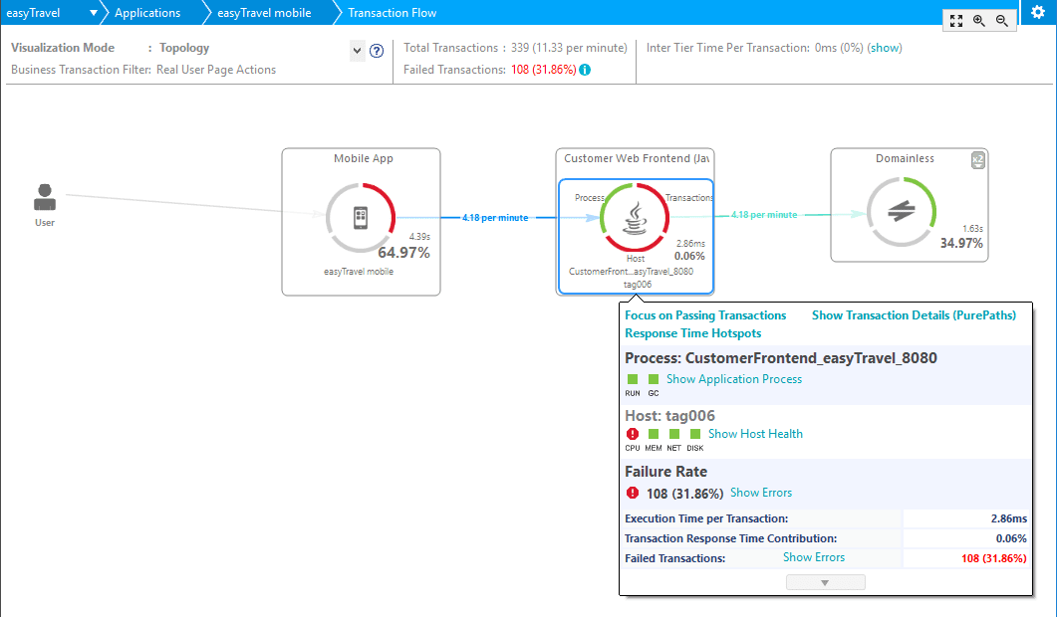1057x617 pixels.
Task: Click the Domainless tier title
Action: click(905, 158)
